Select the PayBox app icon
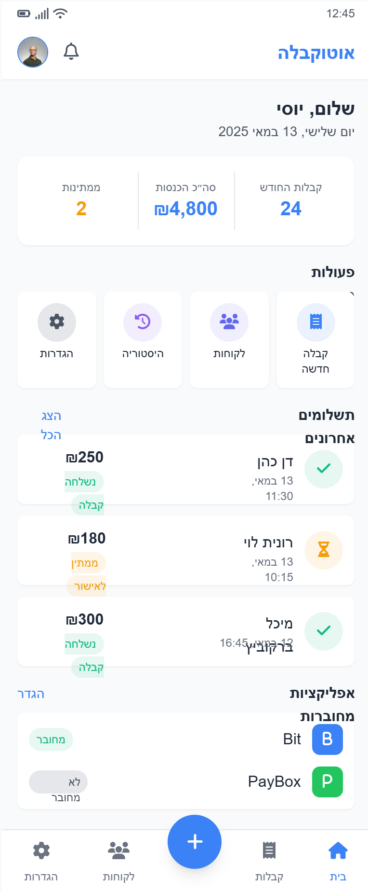Image resolution: width=368 pixels, height=892 pixels. [x=328, y=781]
